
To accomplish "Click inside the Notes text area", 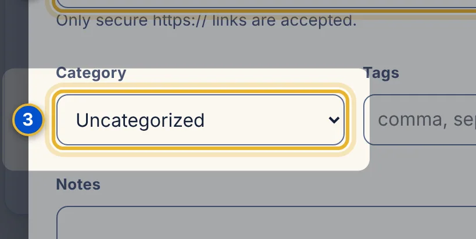I will click(x=266, y=223).
